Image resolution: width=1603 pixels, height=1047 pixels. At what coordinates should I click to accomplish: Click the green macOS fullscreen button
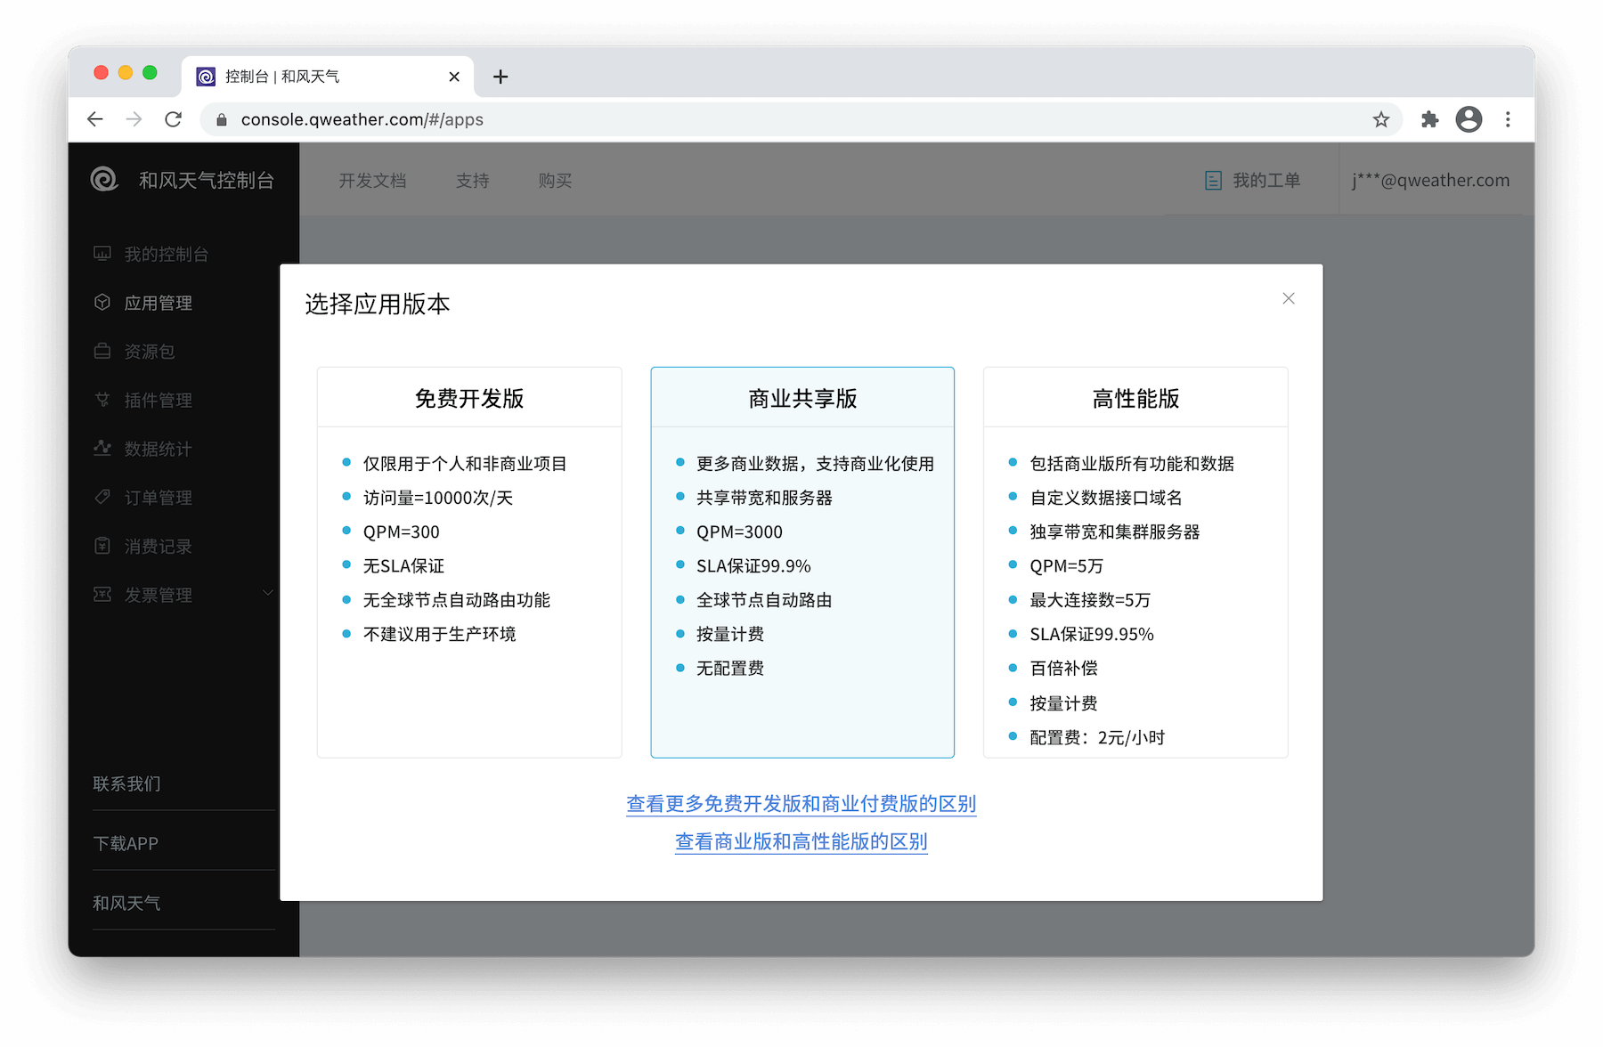click(x=150, y=73)
